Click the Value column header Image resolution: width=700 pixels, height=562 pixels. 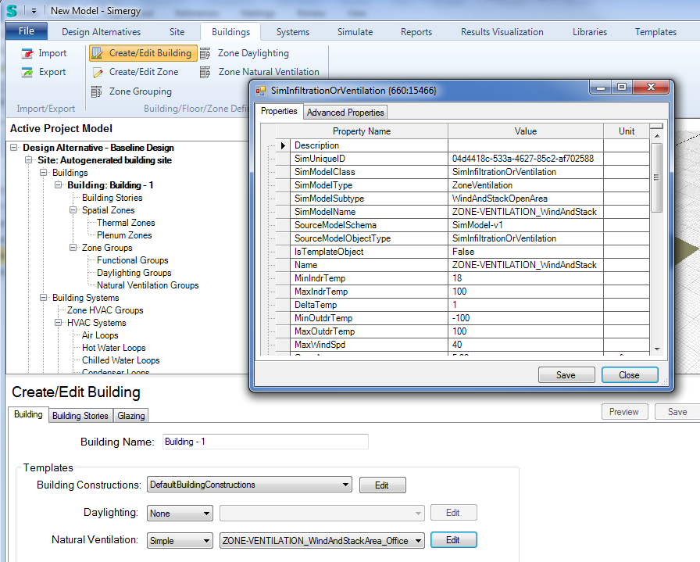click(x=526, y=131)
